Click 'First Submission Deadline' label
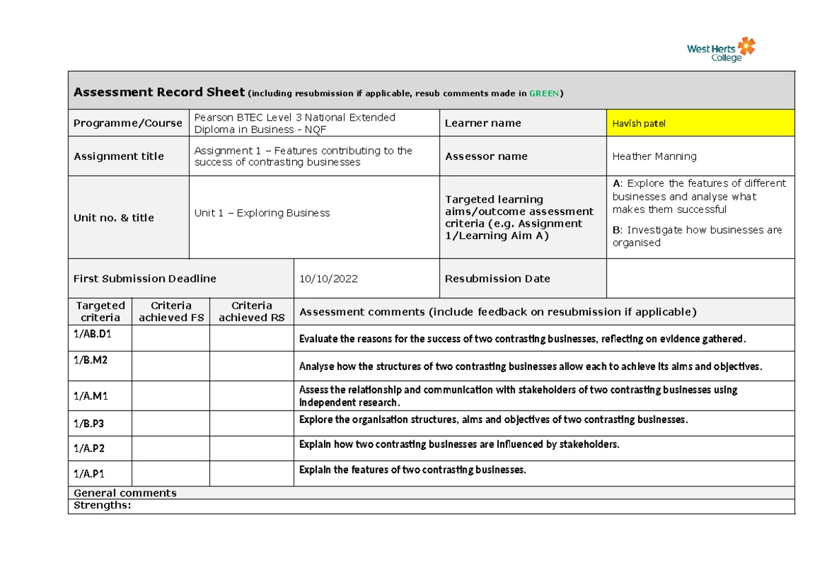Image resolution: width=827 pixels, height=585 pixels. point(145,278)
